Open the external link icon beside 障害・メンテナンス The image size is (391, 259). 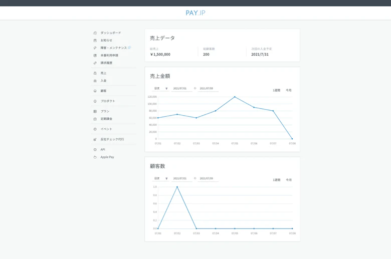[x=129, y=48]
